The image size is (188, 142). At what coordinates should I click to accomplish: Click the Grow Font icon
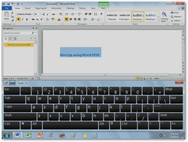click(x=44, y=14)
